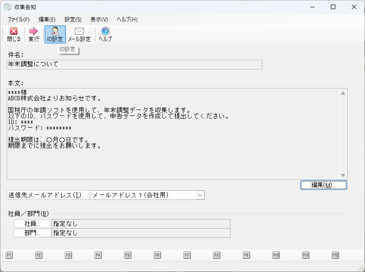Click the 実行 (execute) arrow icon
365x272 pixels.
(x=34, y=34)
